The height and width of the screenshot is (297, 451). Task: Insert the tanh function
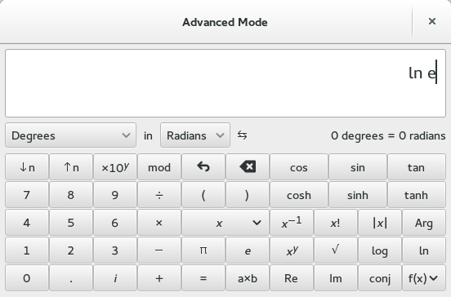pos(416,195)
